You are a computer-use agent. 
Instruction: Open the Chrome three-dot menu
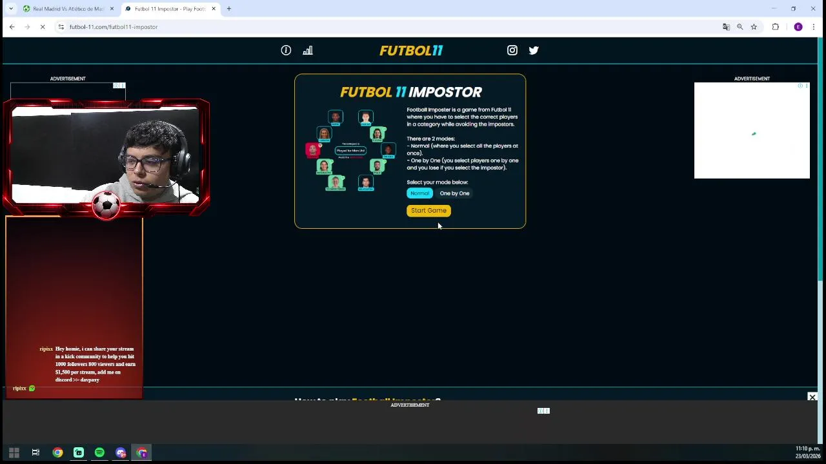coord(814,26)
